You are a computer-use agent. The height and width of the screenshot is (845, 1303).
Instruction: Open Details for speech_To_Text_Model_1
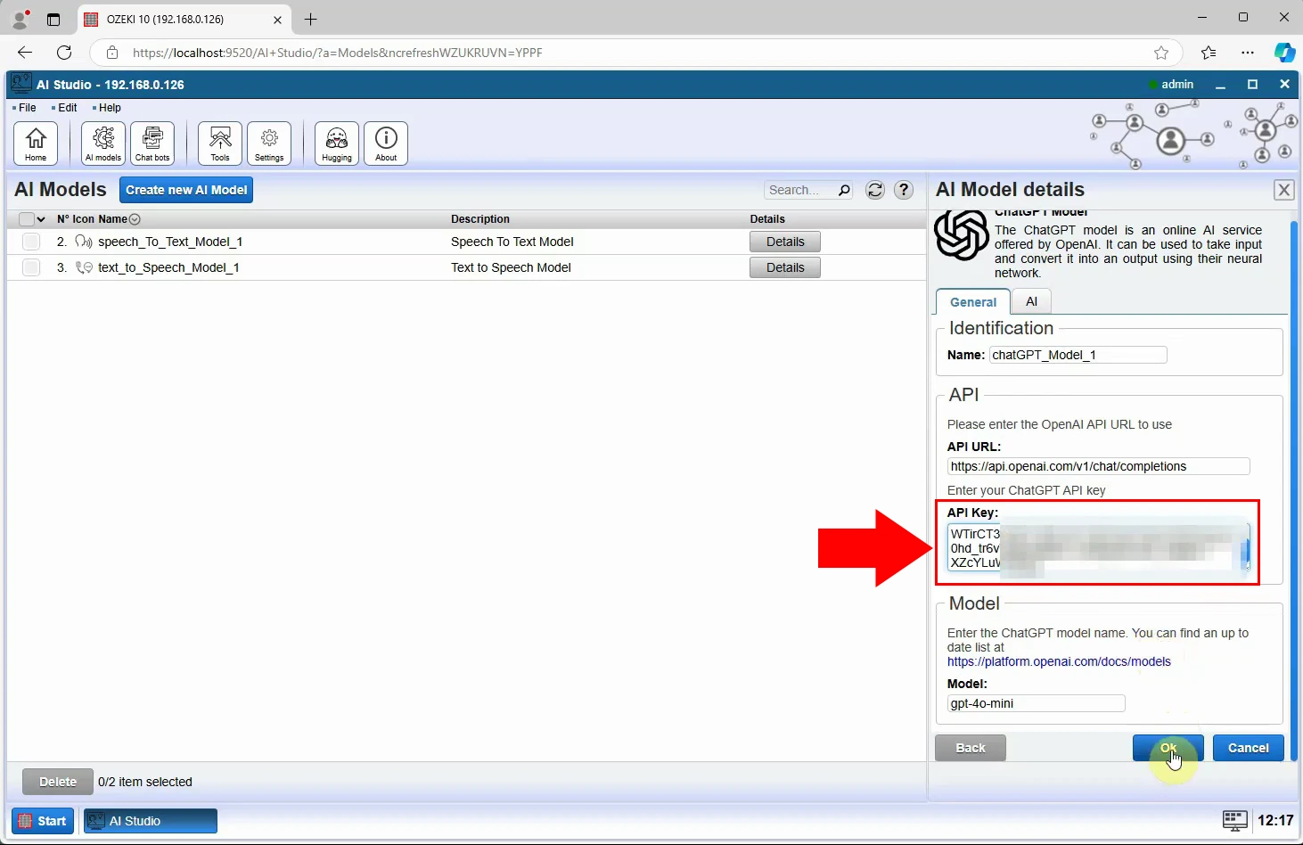(x=785, y=242)
